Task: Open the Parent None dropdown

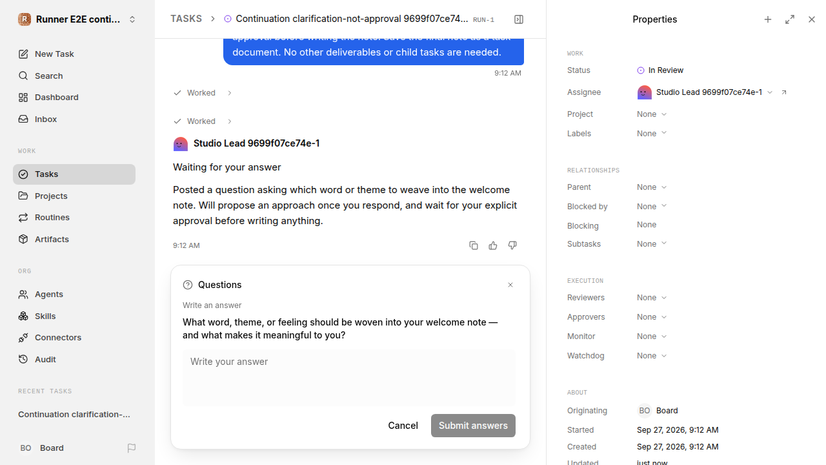Action: [652, 187]
